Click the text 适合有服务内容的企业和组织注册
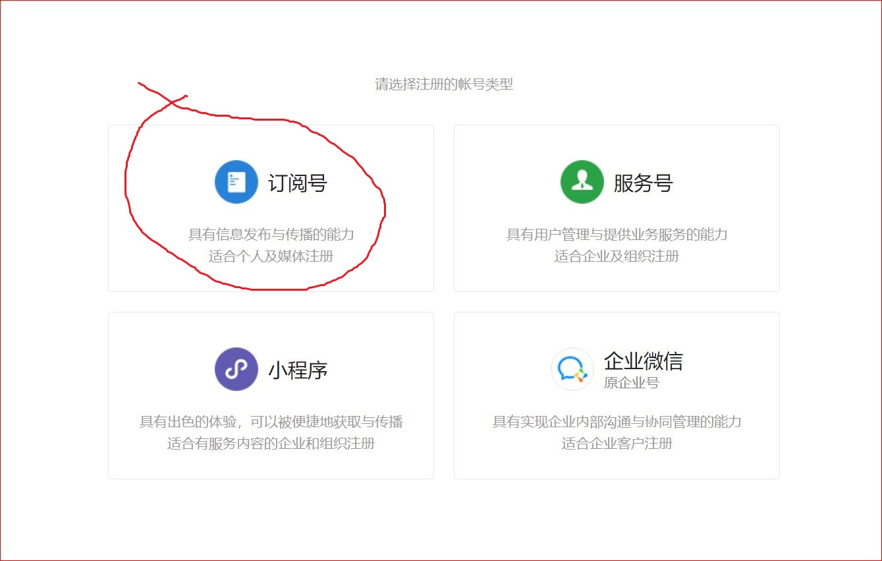 [x=271, y=443]
